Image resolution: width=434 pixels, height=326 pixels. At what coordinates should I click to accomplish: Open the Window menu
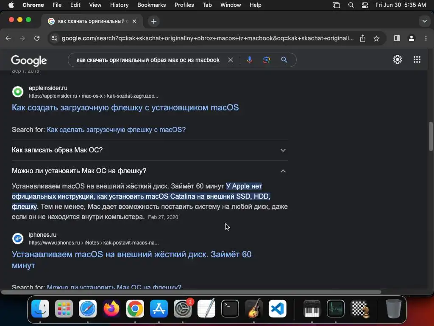[231, 5]
